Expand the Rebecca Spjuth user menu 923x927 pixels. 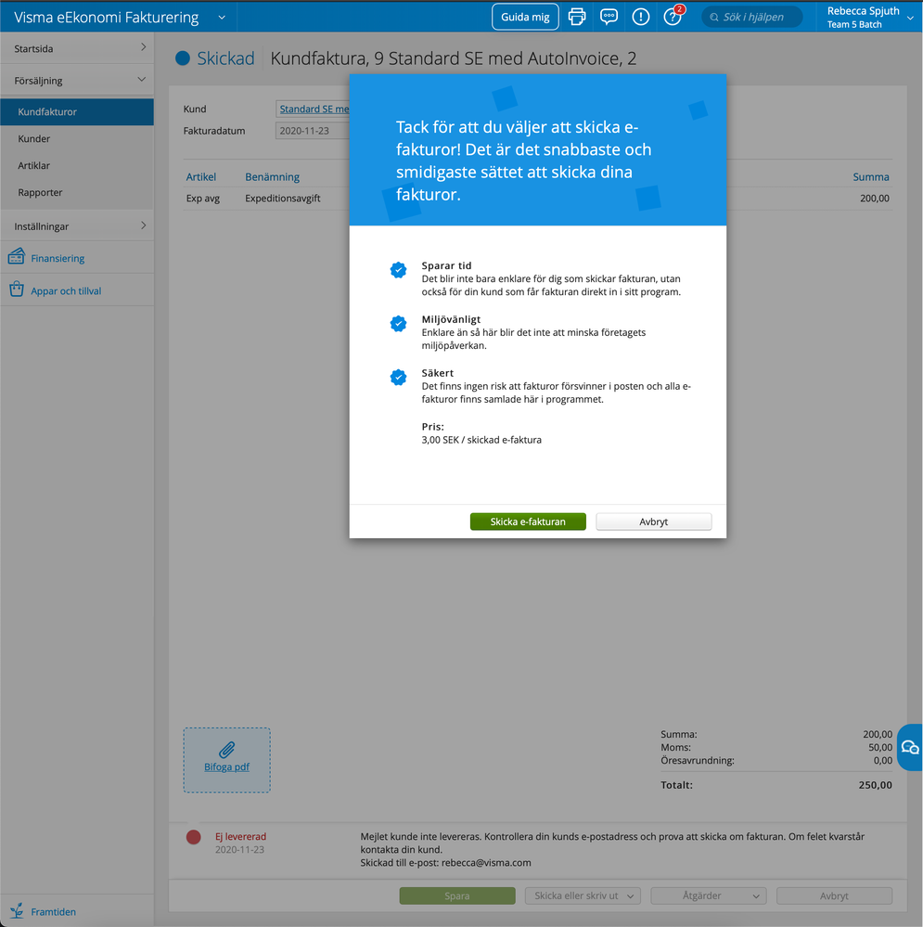tap(910, 18)
